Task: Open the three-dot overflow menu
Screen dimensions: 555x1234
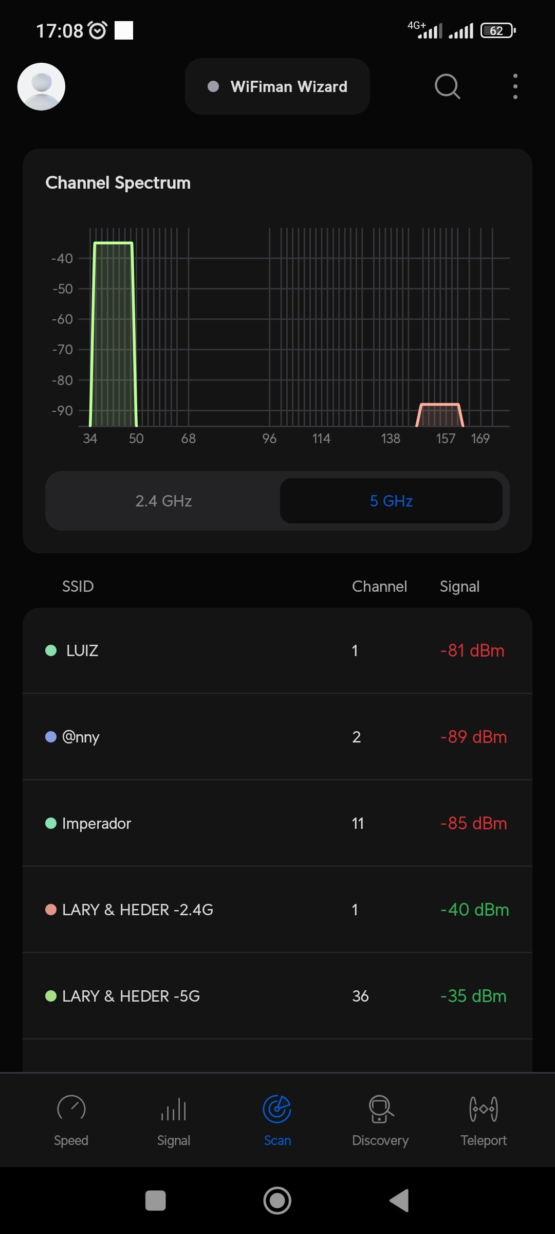Action: 515,86
